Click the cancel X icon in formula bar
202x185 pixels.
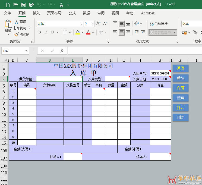click(42, 51)
